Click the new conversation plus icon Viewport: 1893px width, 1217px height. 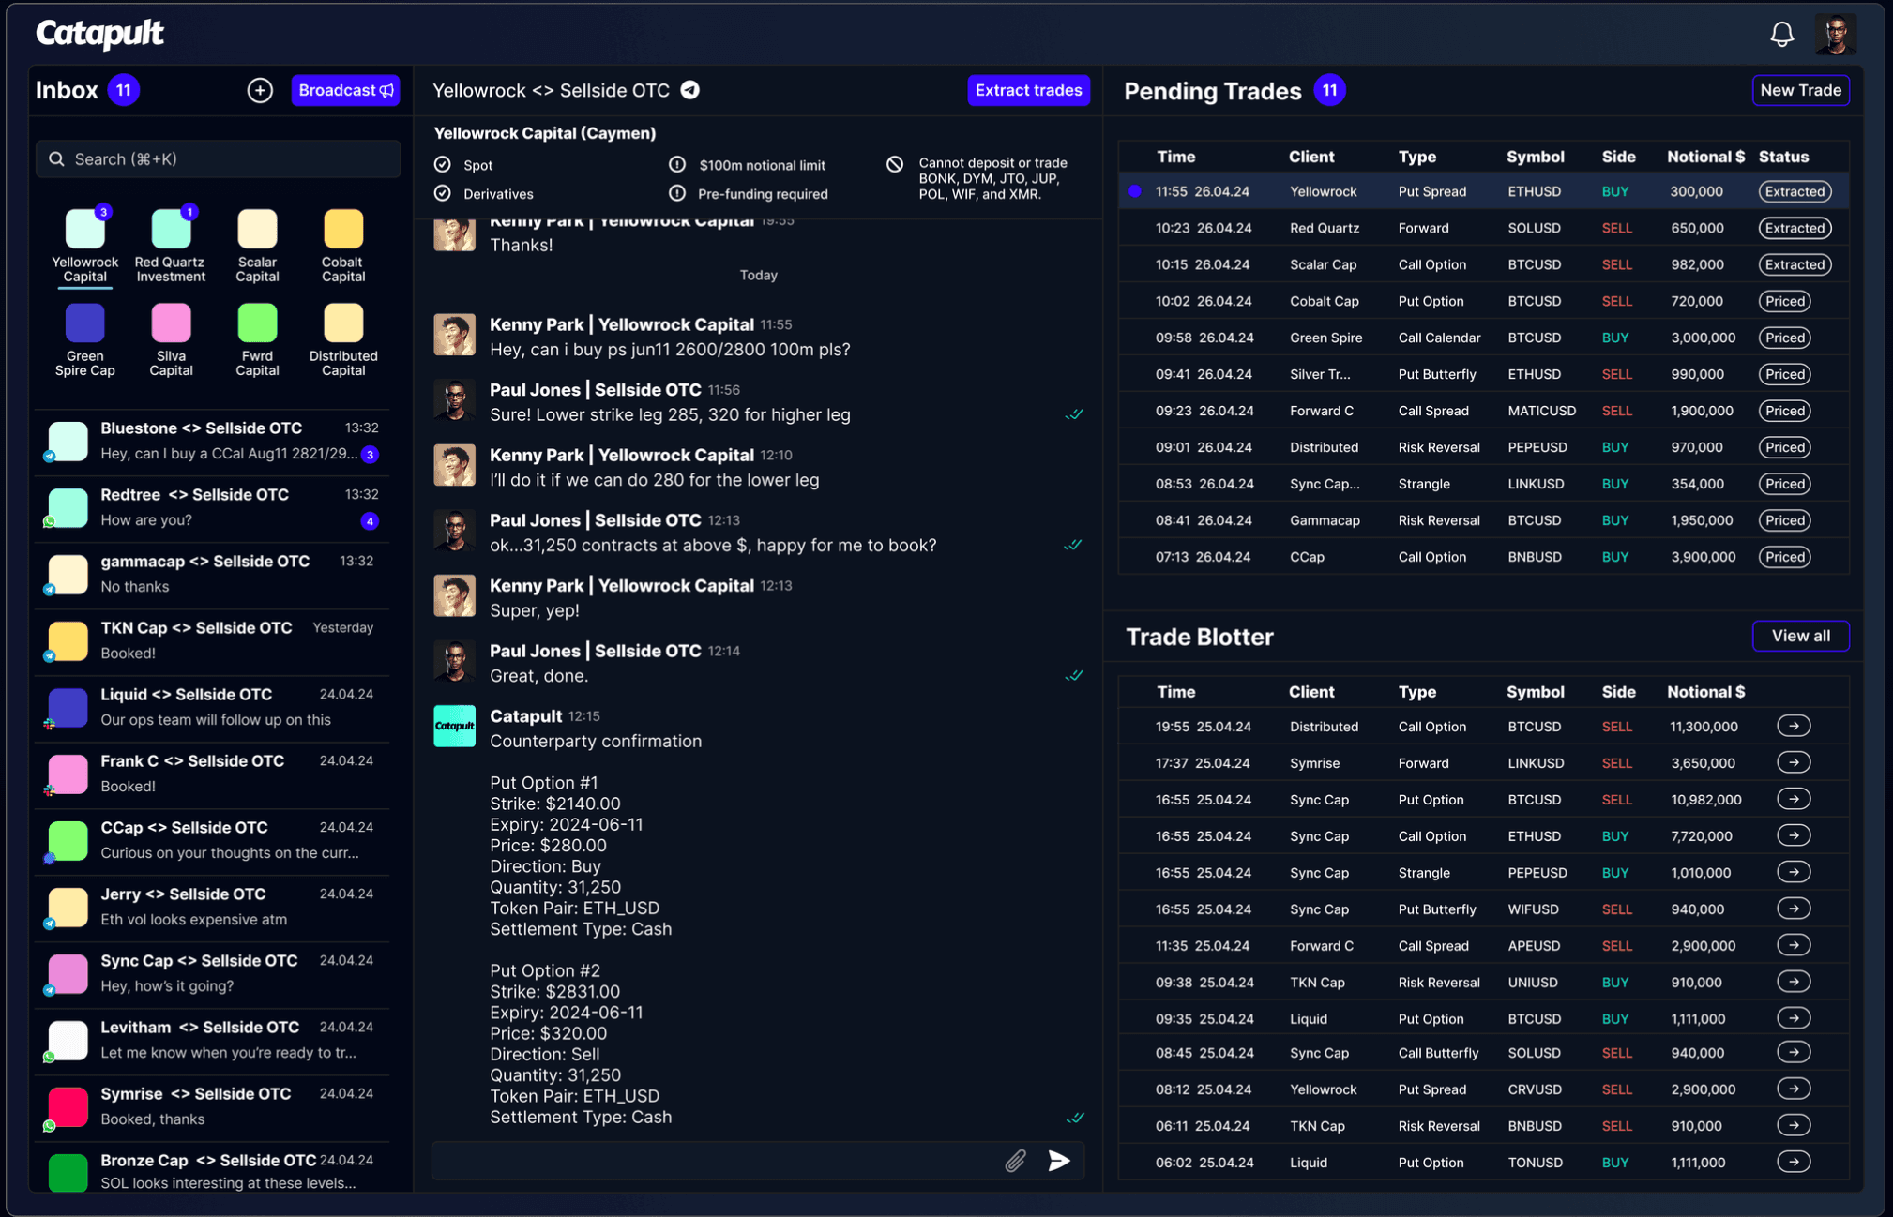coord(260,90)
